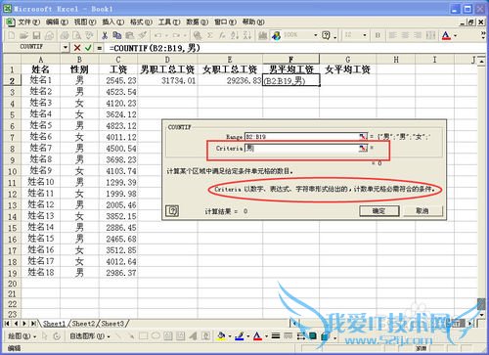Open the 文件 File menu
Viewport: 489px width, 355px height.
pyautogui.click(x=29, y=22)
